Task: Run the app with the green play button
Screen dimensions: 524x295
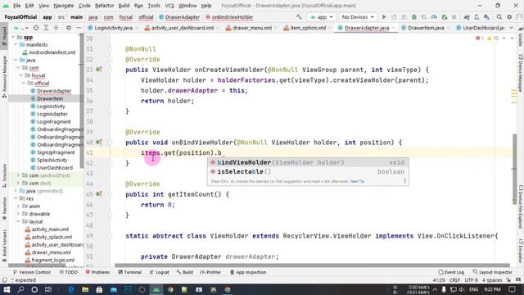Action: [x=384, y=16]
